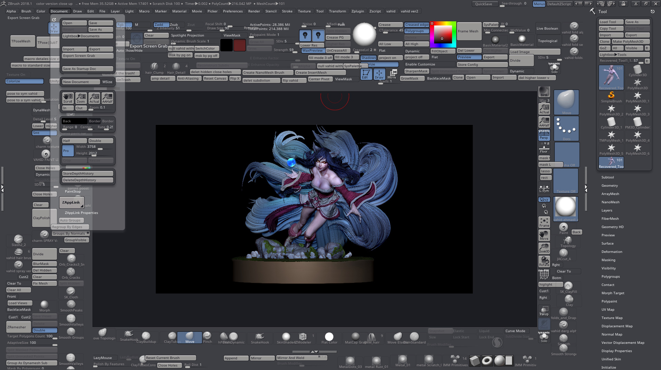Select the Cylinder3D tool
The height and width of the screenshot is (370, 661).
pyautogui.click(x=638, y=71)
